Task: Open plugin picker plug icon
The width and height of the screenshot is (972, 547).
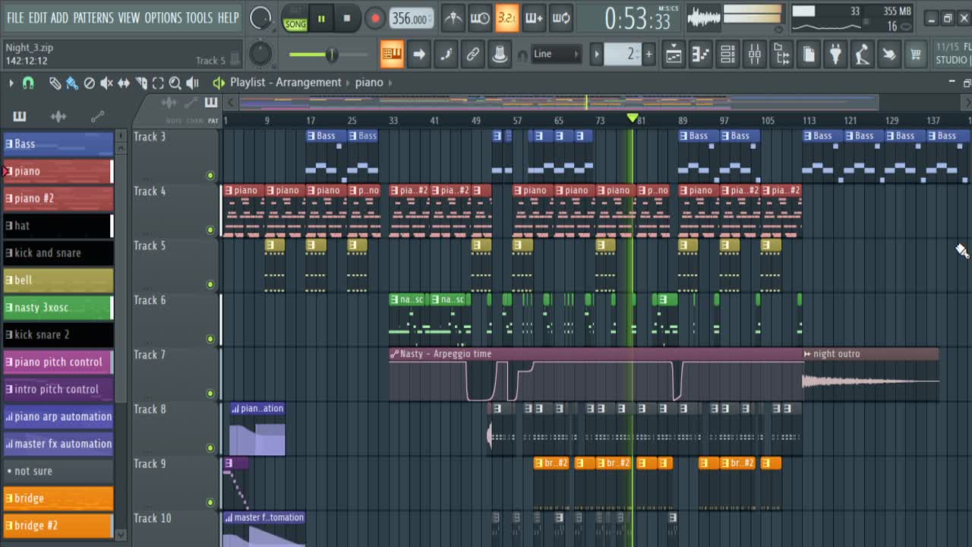Action: [835, 54]
